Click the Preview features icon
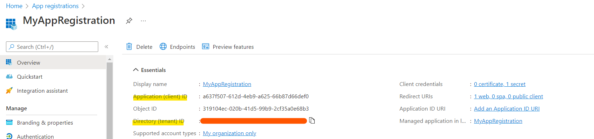594x139 pixels. tap(206, 46)
